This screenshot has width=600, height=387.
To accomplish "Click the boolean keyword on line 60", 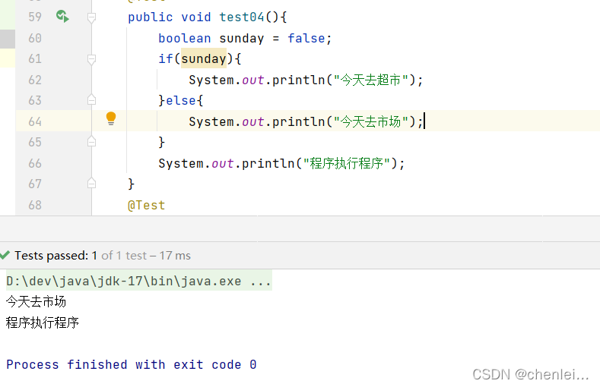I will tap(185, 38).
